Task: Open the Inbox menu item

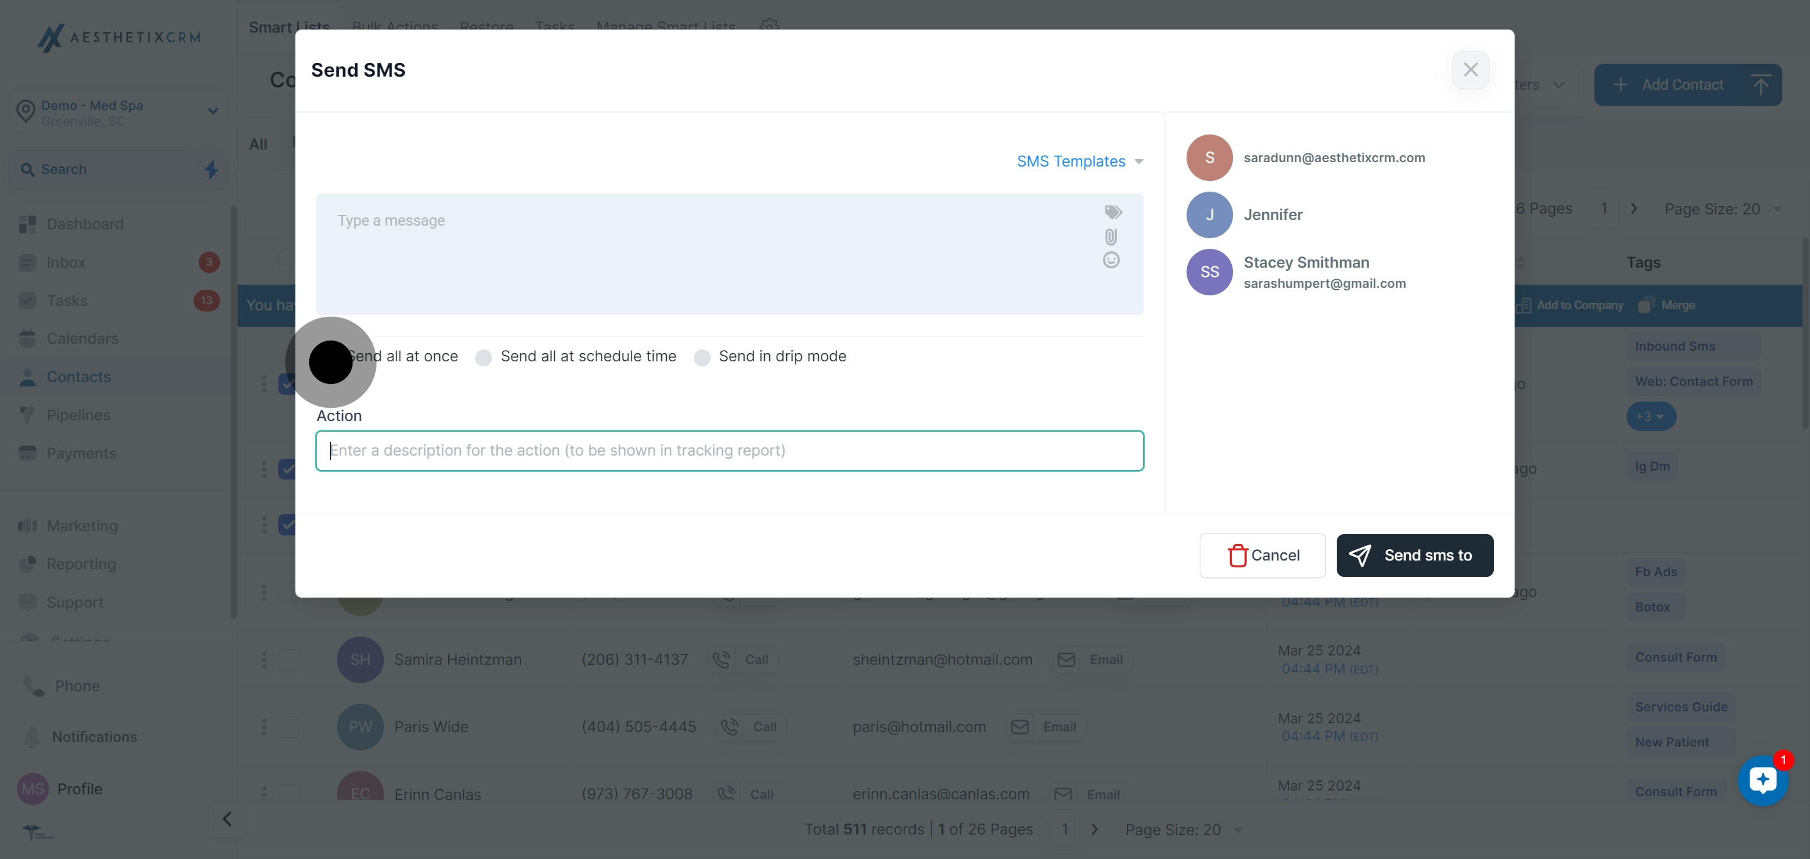Action: [x=65, y=262]
